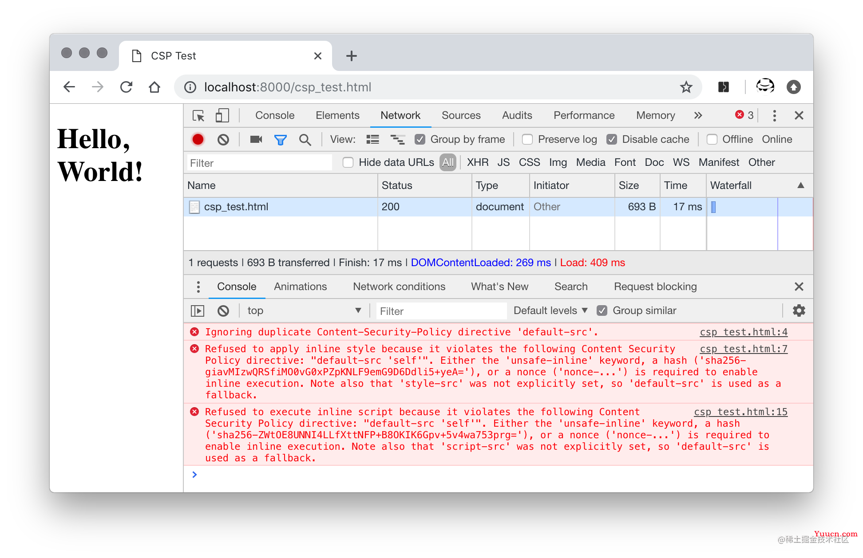Screen dimensions: 863x558
Task: Open the incognito profile icon
Action: click(765, 86)
